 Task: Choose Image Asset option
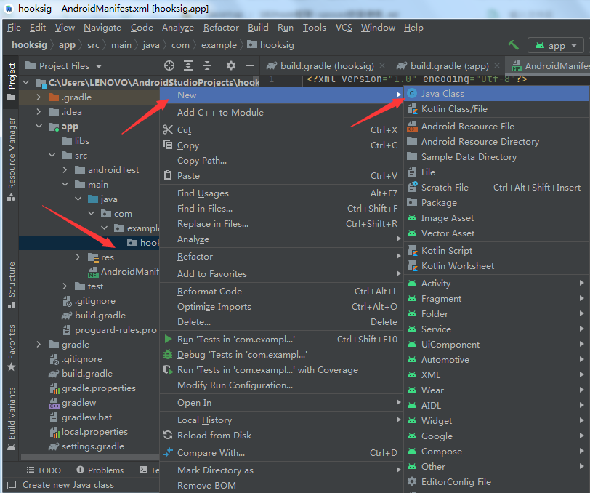pos(497,218)
